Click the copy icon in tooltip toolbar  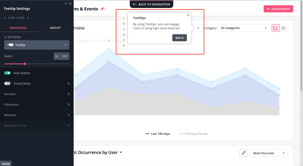tap(124, 24)
